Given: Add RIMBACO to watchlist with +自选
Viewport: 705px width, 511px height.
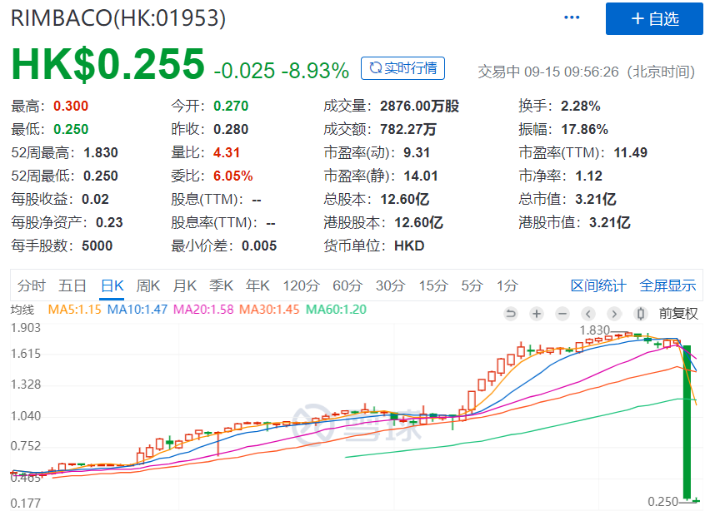Looking at the screenshot, I should [654, 19].
